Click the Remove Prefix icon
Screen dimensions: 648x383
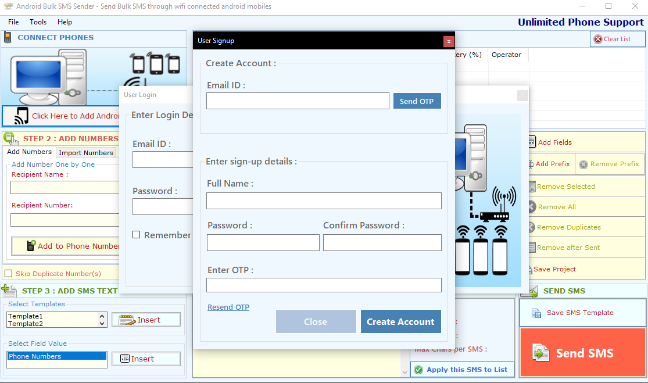coord(583,164)
